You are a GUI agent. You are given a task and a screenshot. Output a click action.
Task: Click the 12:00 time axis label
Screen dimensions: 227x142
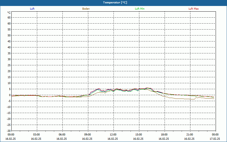pyautogui.click(x=113, y=135)
